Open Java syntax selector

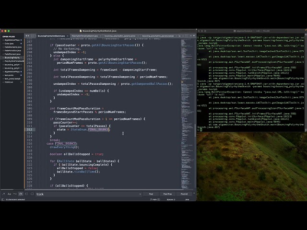(x=187, y=199)
